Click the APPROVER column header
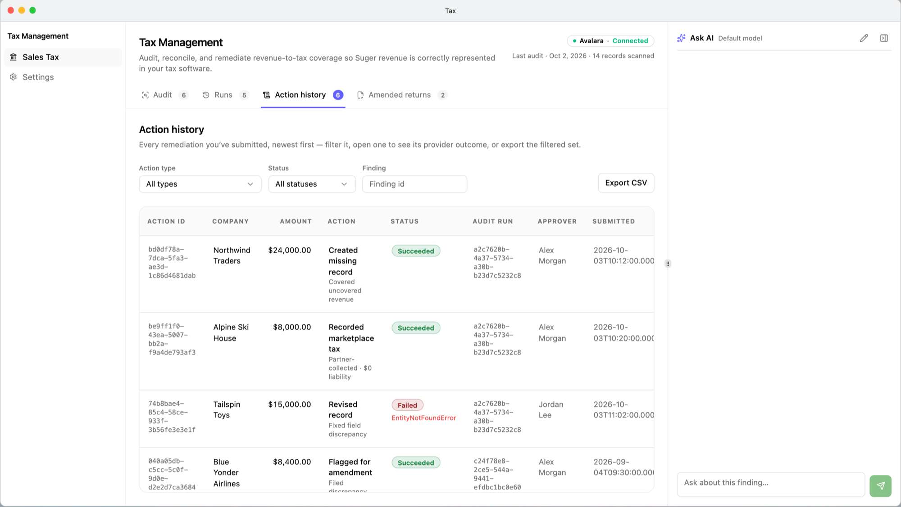Viewport: 901px width, 507px height. click(x=557, y=221)
